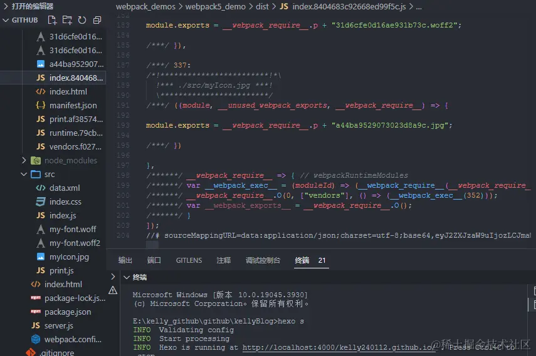This screenshot has height=356, width=536.
Task: Click the npm icon beside package.json
Action: click(x=36, y=312)
